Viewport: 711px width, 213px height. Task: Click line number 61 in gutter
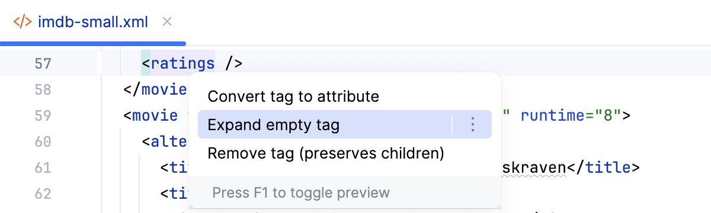pyautogui.click(x=43, y=167)
